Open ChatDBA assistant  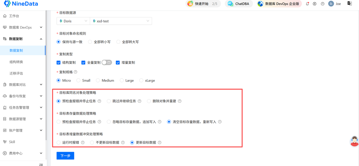239,4
